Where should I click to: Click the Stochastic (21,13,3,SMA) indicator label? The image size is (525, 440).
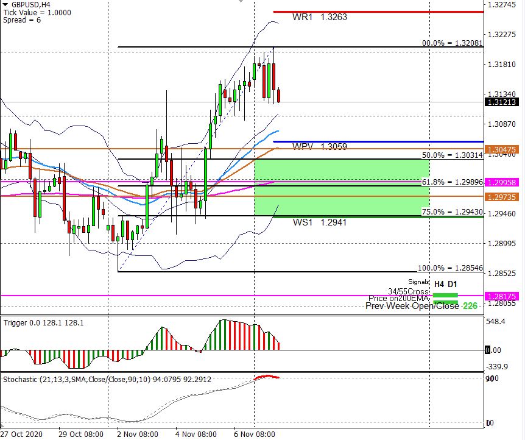(x=107, y=379)
